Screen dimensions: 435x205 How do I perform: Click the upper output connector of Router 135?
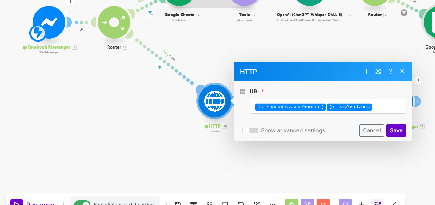pos(131,14)
